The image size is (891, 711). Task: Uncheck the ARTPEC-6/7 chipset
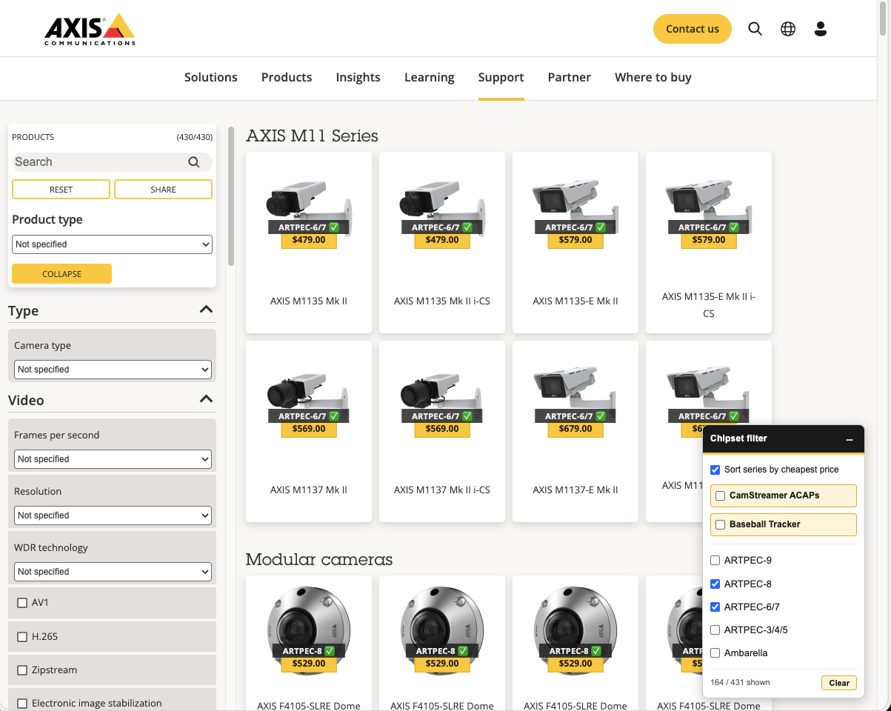coord(715,607)
